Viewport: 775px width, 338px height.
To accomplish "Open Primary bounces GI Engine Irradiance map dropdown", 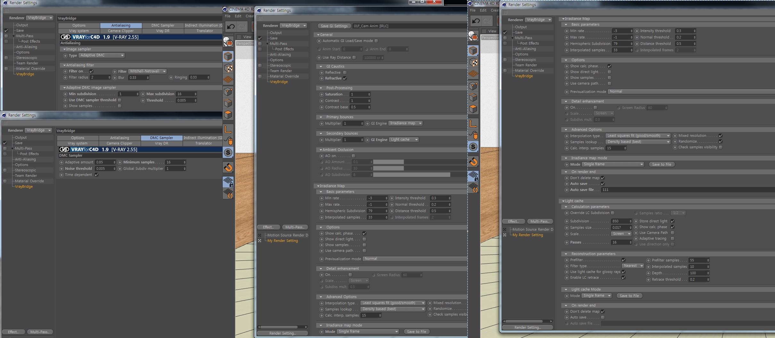I will click(406, 123).
